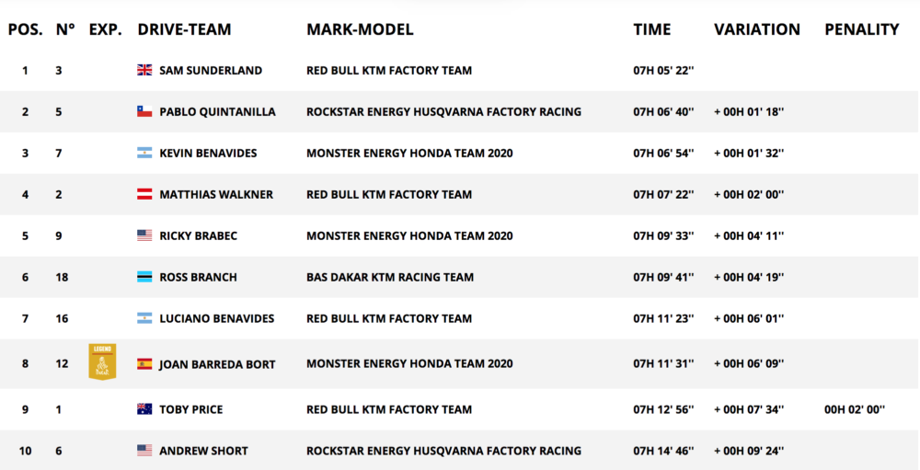Viewport: 920px width, 470px height.
Task: Open rider Pablo Quintanilla's name
Action: 218,111
